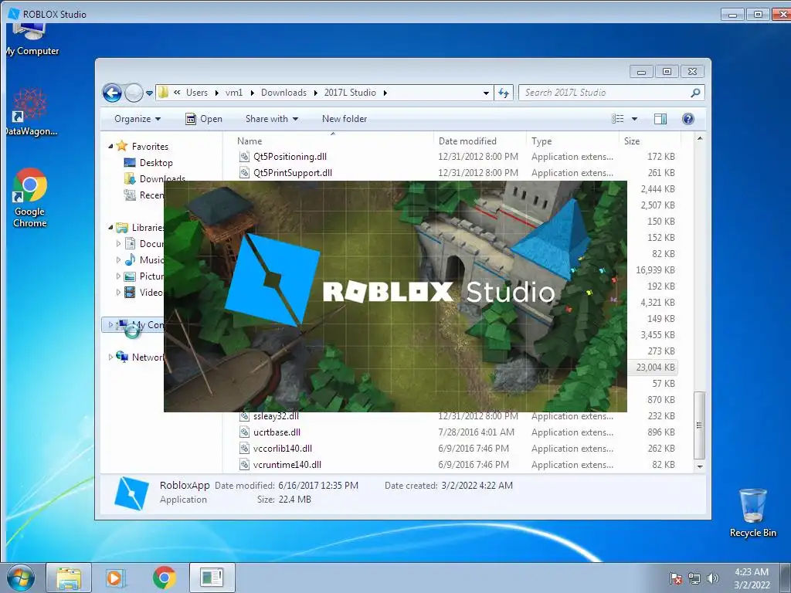The height and width of the screenshot is (593, 791).
Task: Select the ucrtbase.dll file
Action: click(277, 432)
